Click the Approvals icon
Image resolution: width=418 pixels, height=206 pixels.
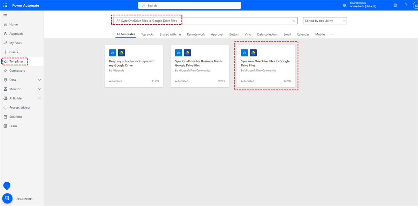point(5,34)
